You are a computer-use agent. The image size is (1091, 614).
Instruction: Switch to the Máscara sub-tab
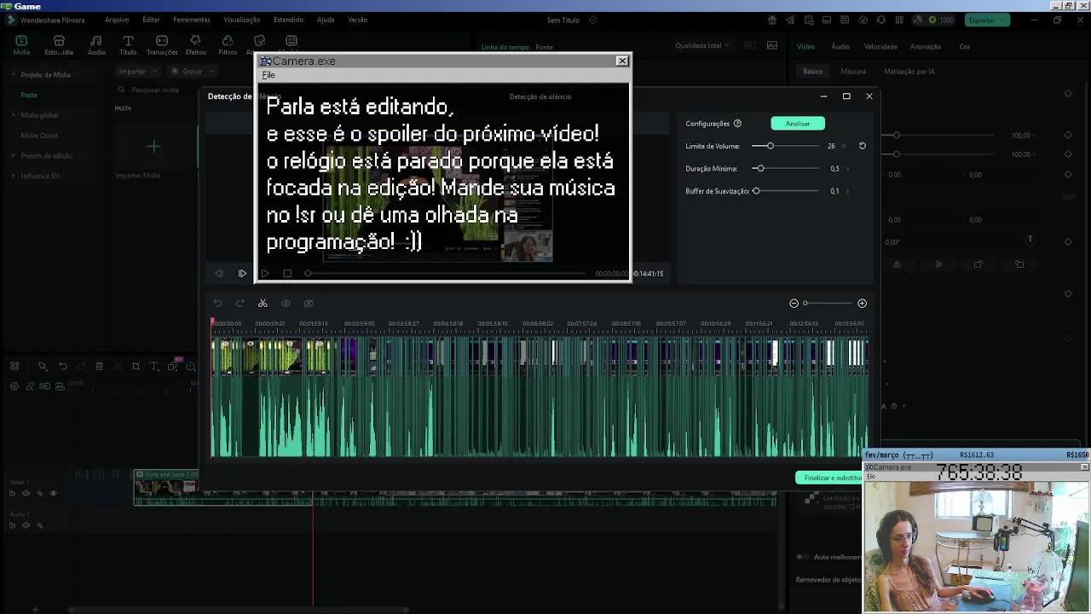[853, 72]
